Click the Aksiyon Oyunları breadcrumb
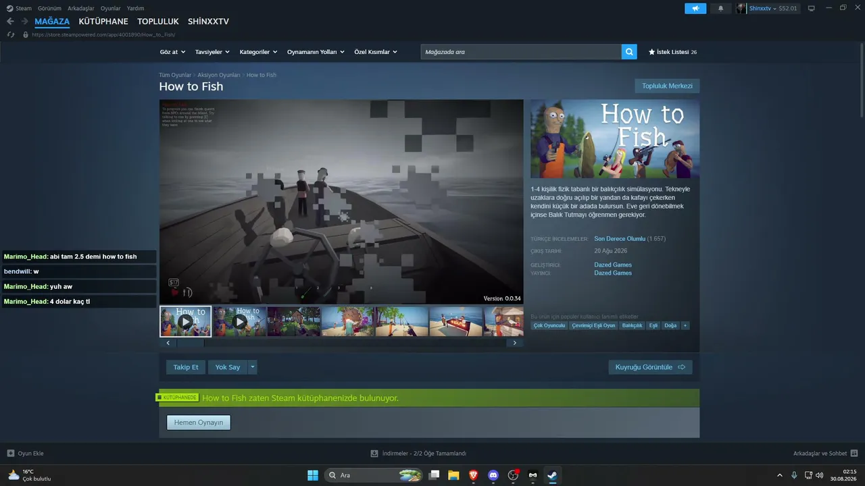 (x=219, y=75)
